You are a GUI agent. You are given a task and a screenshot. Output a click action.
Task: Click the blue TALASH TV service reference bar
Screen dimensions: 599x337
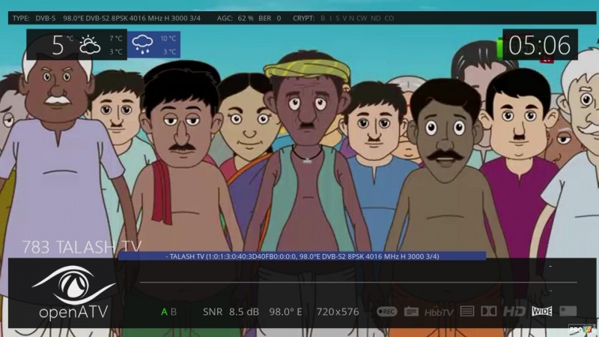302,256
